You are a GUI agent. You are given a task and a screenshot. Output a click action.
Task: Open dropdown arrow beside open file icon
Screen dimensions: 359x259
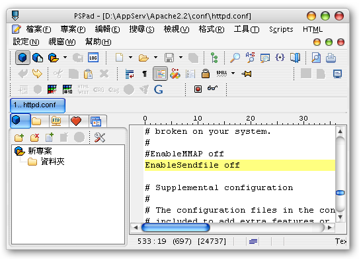point(155,58)
